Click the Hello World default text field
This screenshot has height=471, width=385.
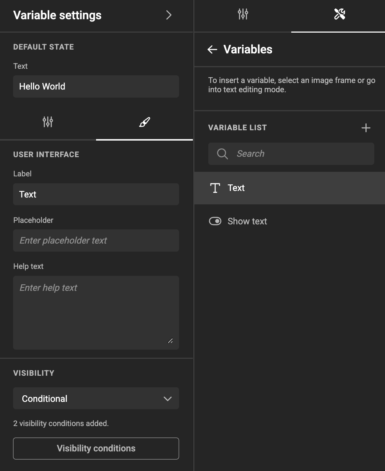[96, 86]
